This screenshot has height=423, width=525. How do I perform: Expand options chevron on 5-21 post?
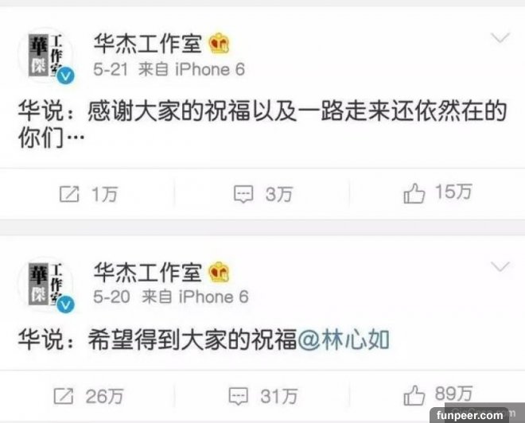(x=500, y=37)
